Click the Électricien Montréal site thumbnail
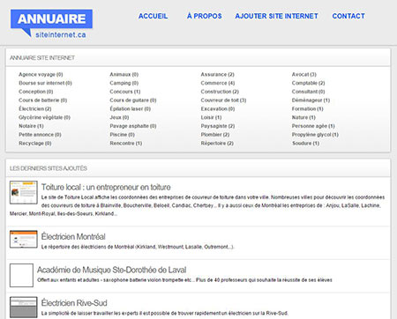Viewport: 397px width, 319px height. click(x=24, y=240)
